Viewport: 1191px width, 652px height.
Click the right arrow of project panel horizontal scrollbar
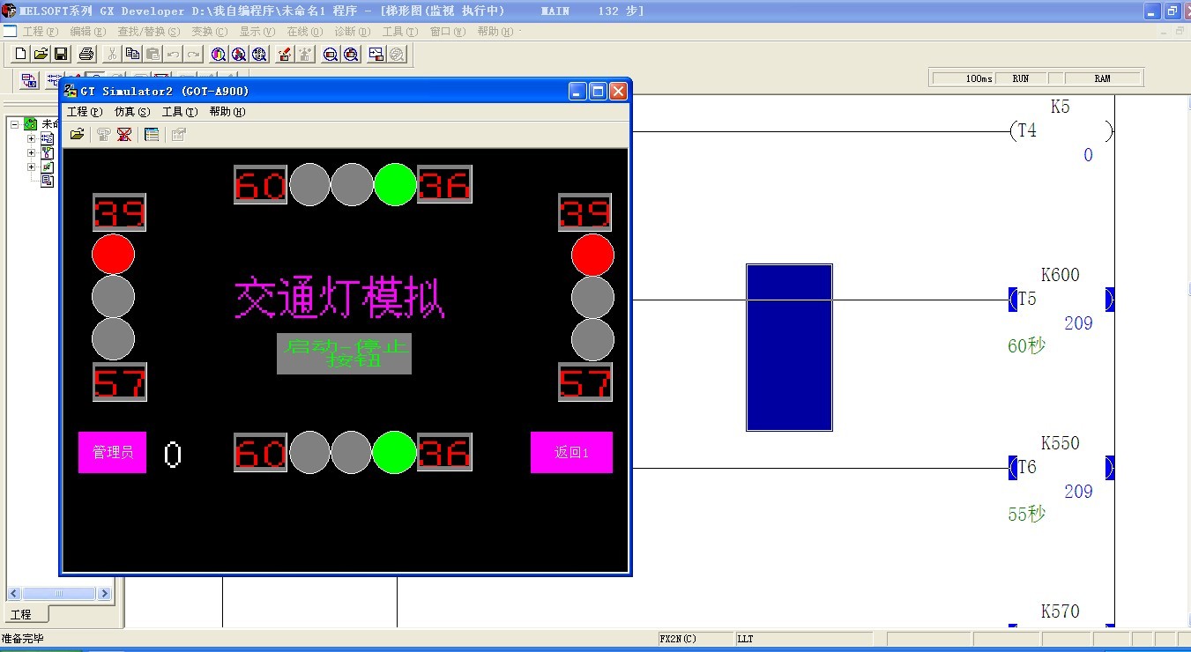[x=104, y=594]
